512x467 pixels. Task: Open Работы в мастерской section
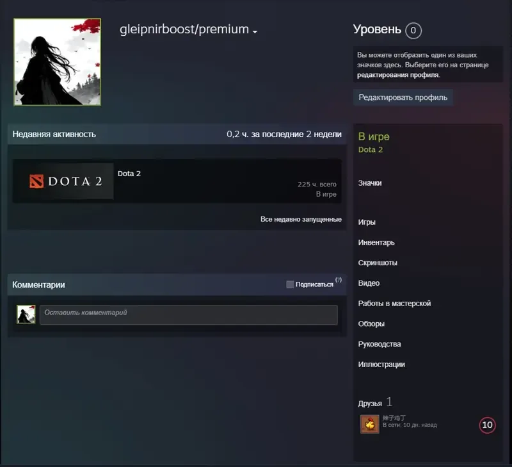pyautogui.click(x=394, y=303)
